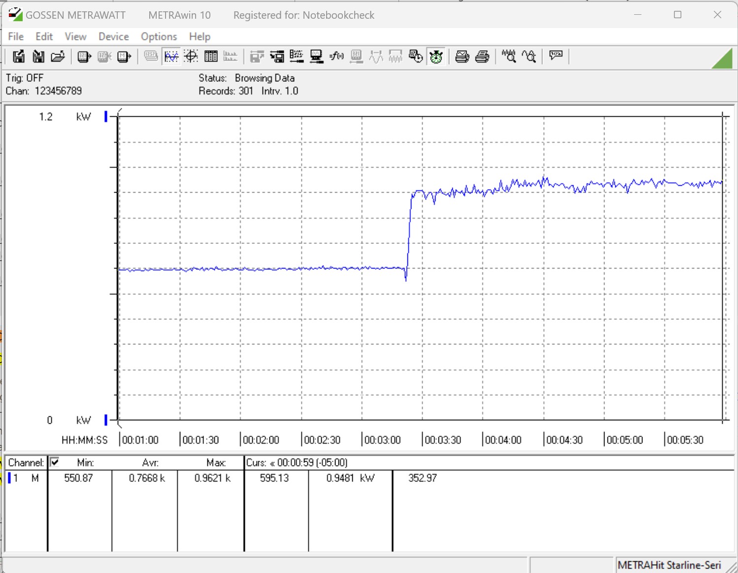This screenshot has width=738, height=573.
Task: Open the f(x) math function icon
Action: [x=336, y=57]
